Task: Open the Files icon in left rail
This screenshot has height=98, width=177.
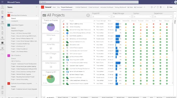Action: point(2,33)
